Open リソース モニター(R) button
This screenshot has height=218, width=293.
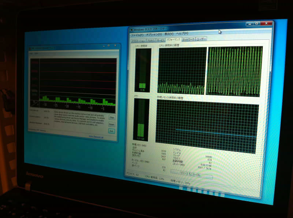pos(192,174)
